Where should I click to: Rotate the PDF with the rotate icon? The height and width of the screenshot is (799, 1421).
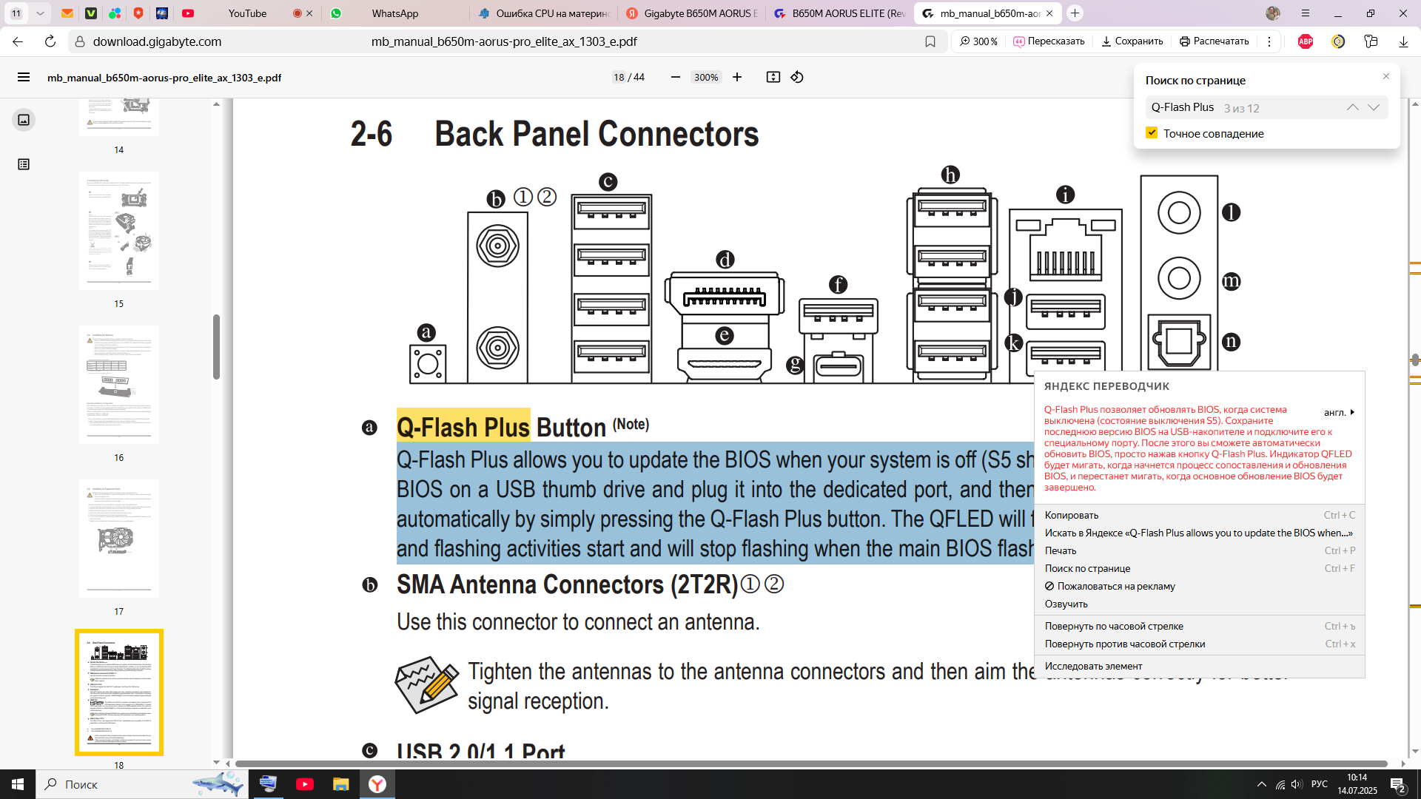coord(797,77)
